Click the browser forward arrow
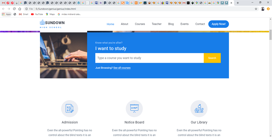This screenshot has height=137, width=272. (9, 9)
